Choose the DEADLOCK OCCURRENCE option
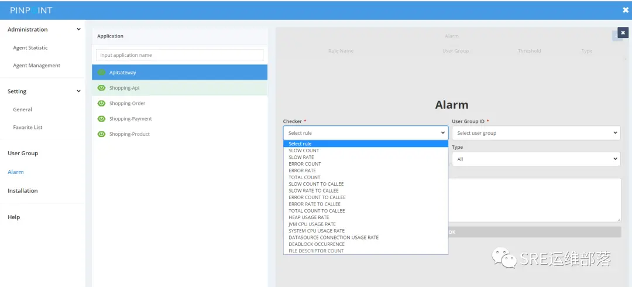The image size is (632, 287). (366, 244)
